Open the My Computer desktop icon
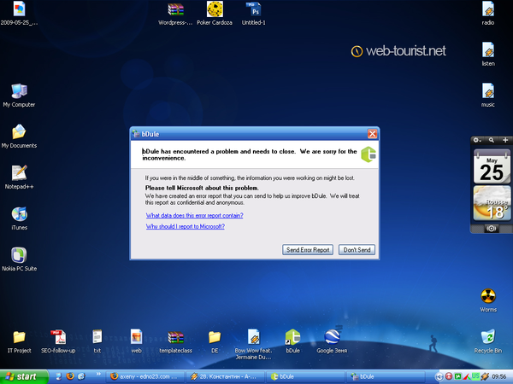This screenshot has width=513, height=384. coord(19,95)
